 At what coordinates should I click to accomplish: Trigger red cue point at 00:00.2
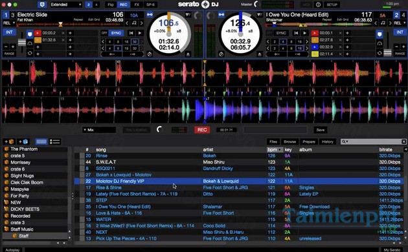click(38, 33)
